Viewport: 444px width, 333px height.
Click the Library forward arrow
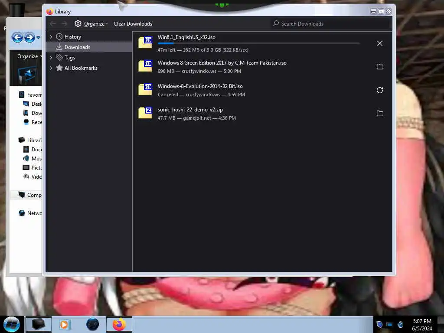pos(64,24)
